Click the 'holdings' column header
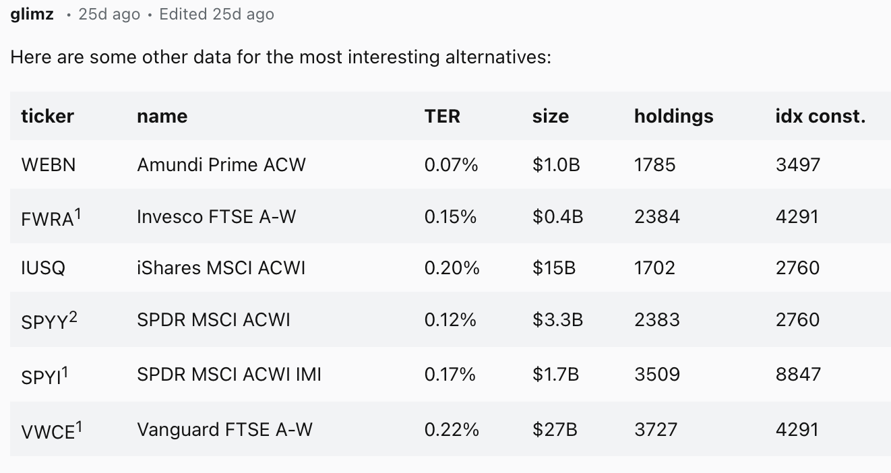Viewport: 891px width, 473px height. point(673,116)
